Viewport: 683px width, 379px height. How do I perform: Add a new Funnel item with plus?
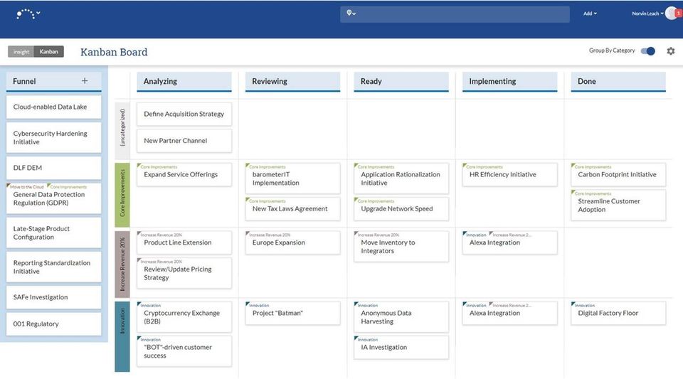85,80
